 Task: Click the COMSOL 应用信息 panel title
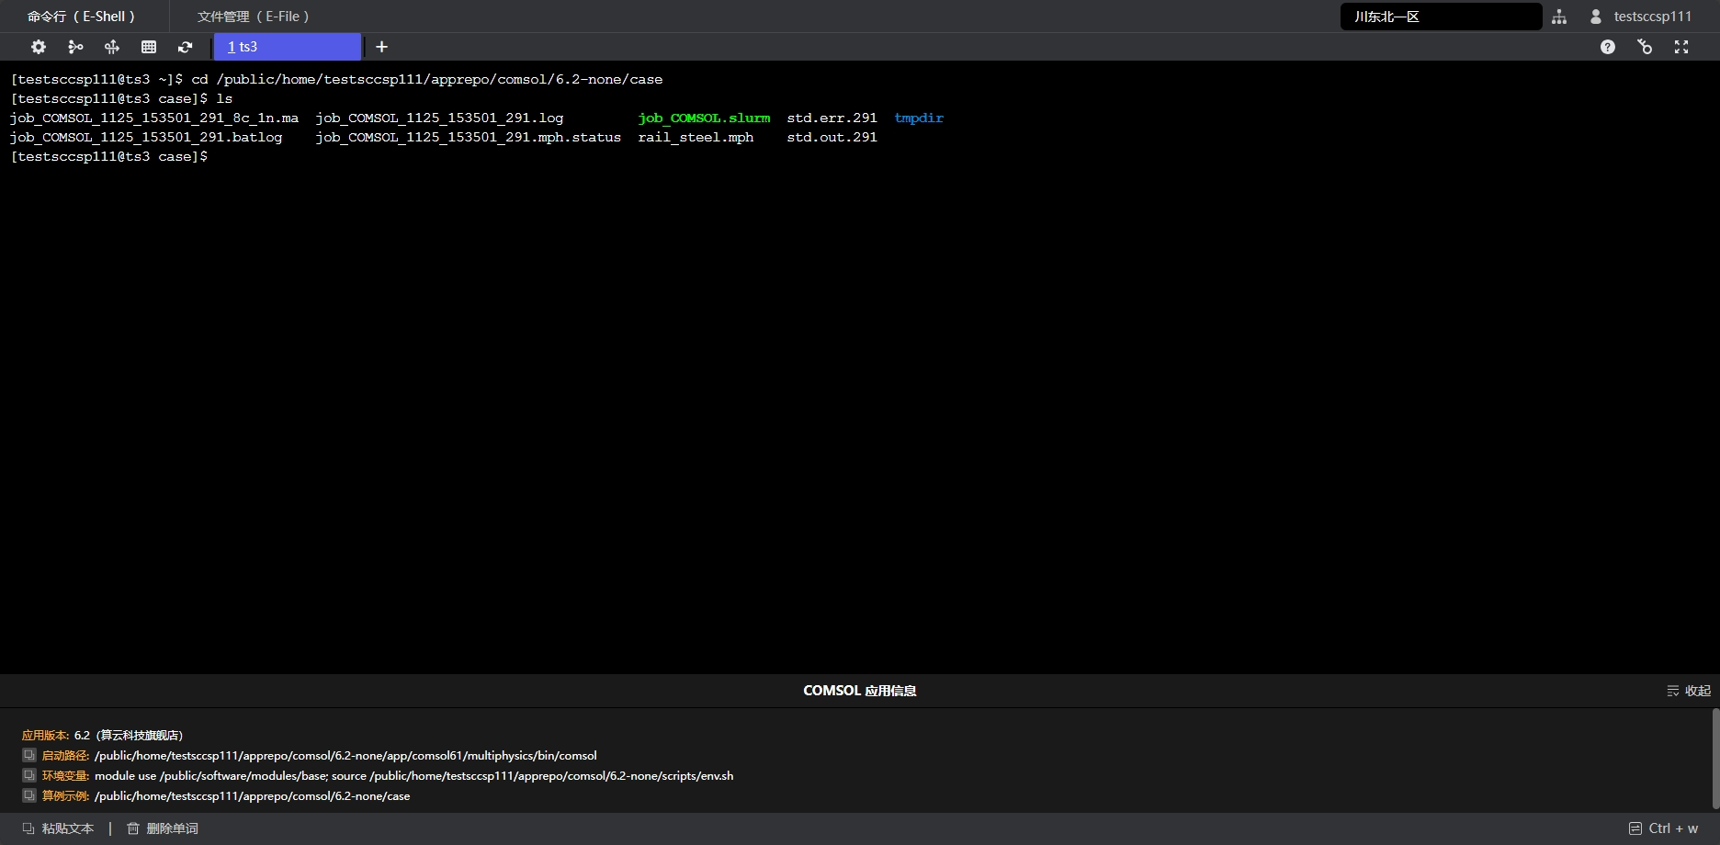[859, 691]
